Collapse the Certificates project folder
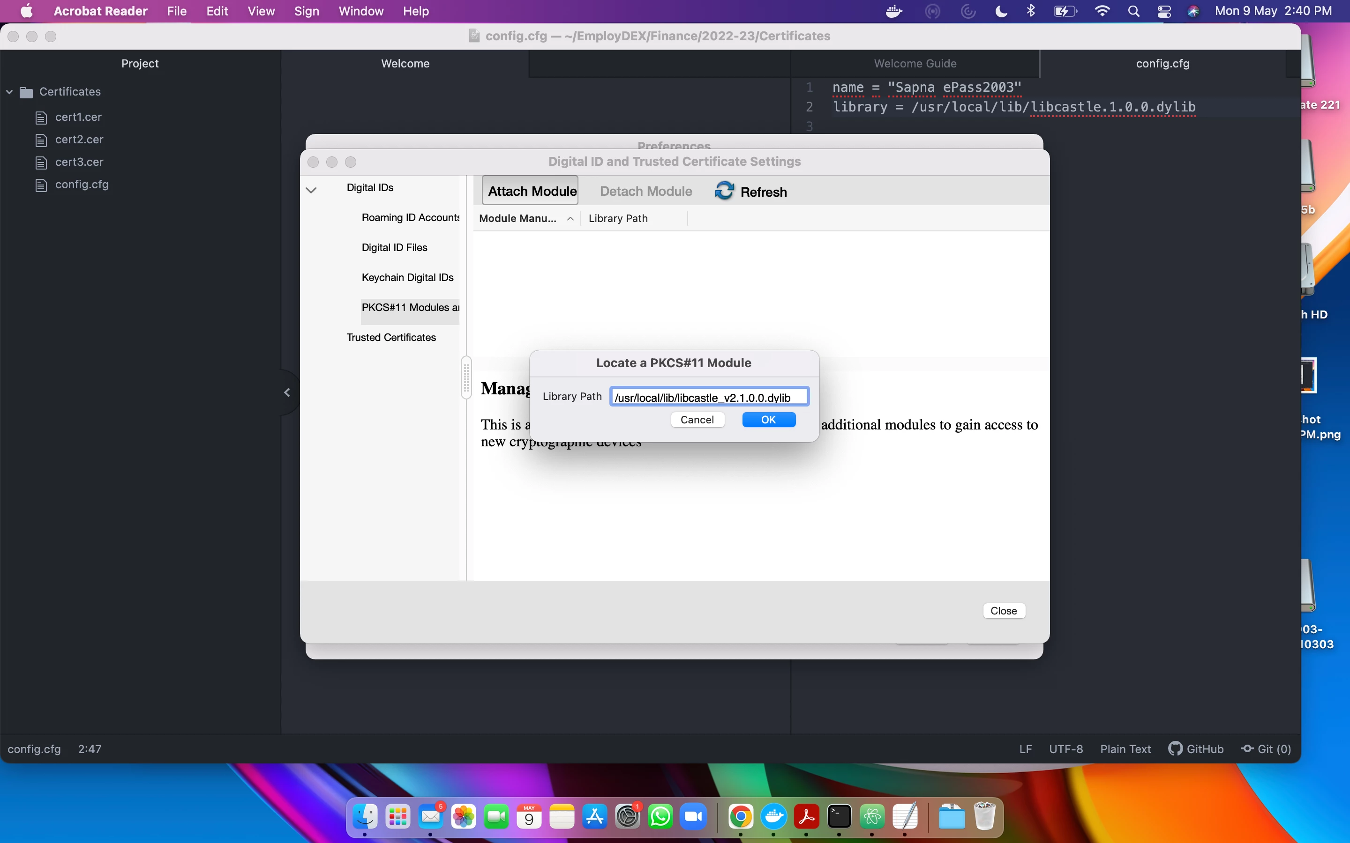Screen dimensions: 1350x843 9,92
